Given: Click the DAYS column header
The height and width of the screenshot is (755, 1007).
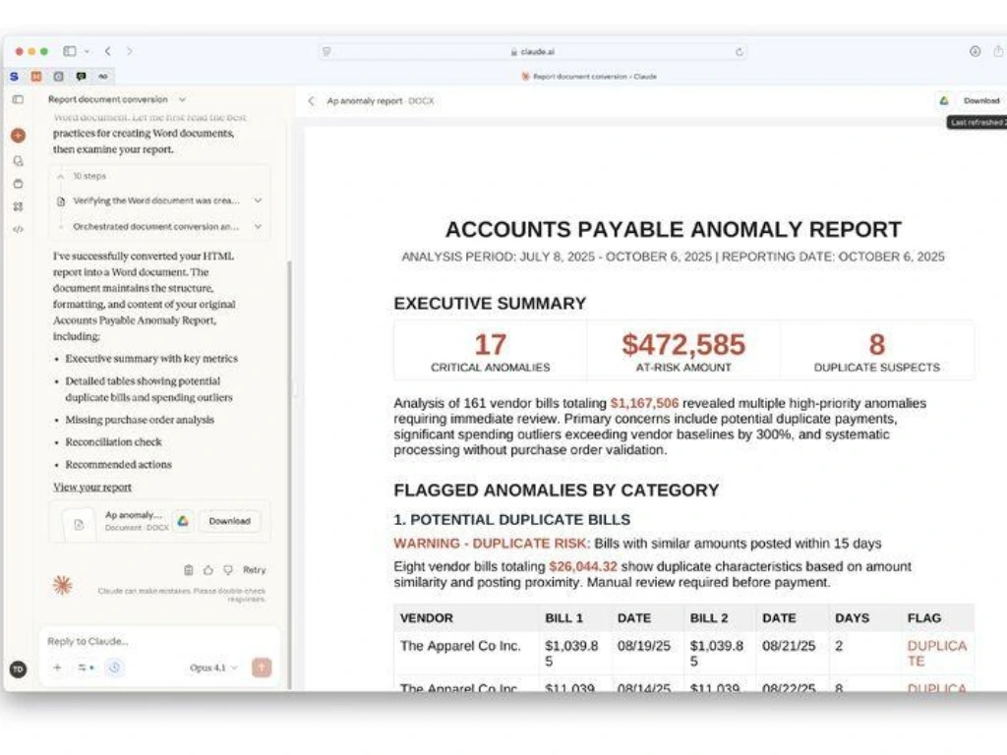Looking at the screenshot, I should [853, 618].
